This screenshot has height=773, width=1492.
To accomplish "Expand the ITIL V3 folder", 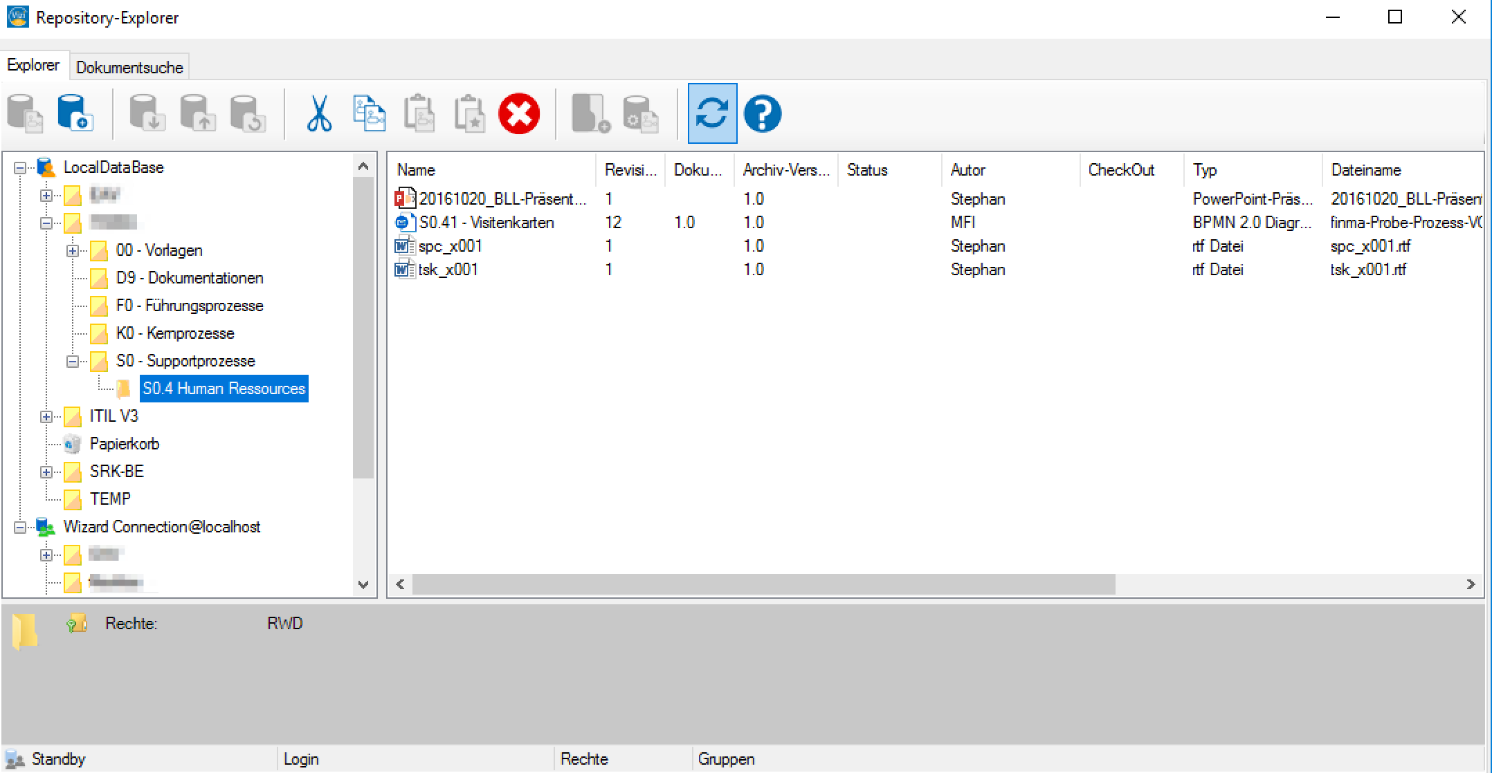I will (x=46, y=416).
